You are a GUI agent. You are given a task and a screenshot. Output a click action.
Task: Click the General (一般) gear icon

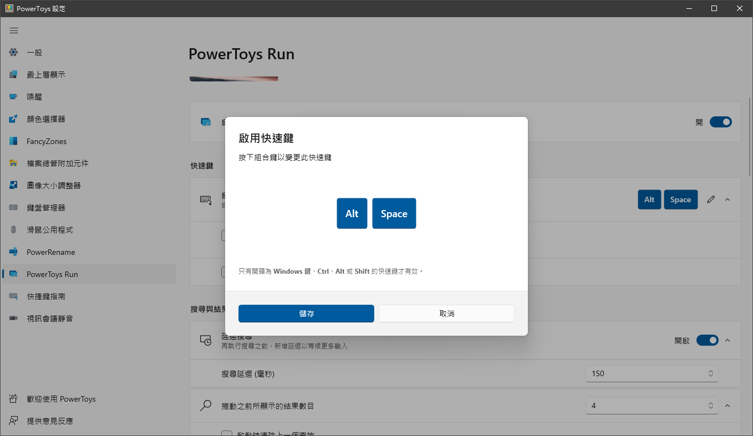coord(13,53)
